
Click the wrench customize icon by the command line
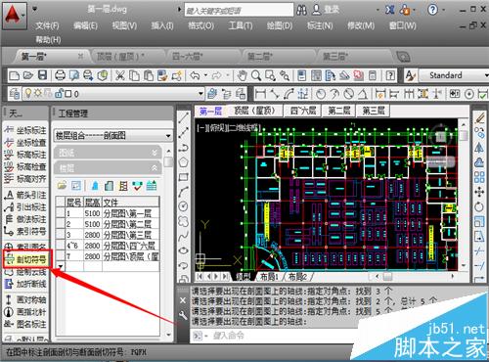183,315
